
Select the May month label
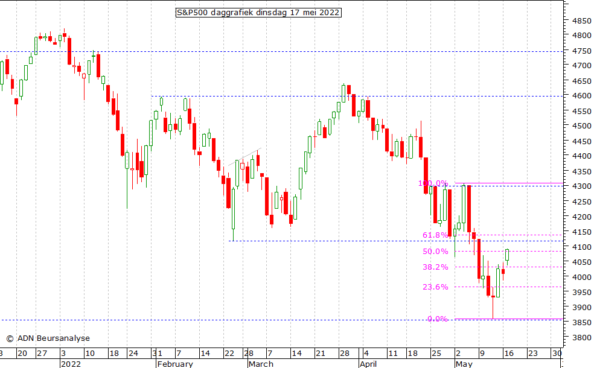coord(464,364)
